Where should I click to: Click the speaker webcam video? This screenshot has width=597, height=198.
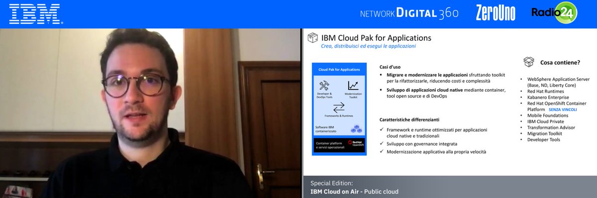[151, 113]
